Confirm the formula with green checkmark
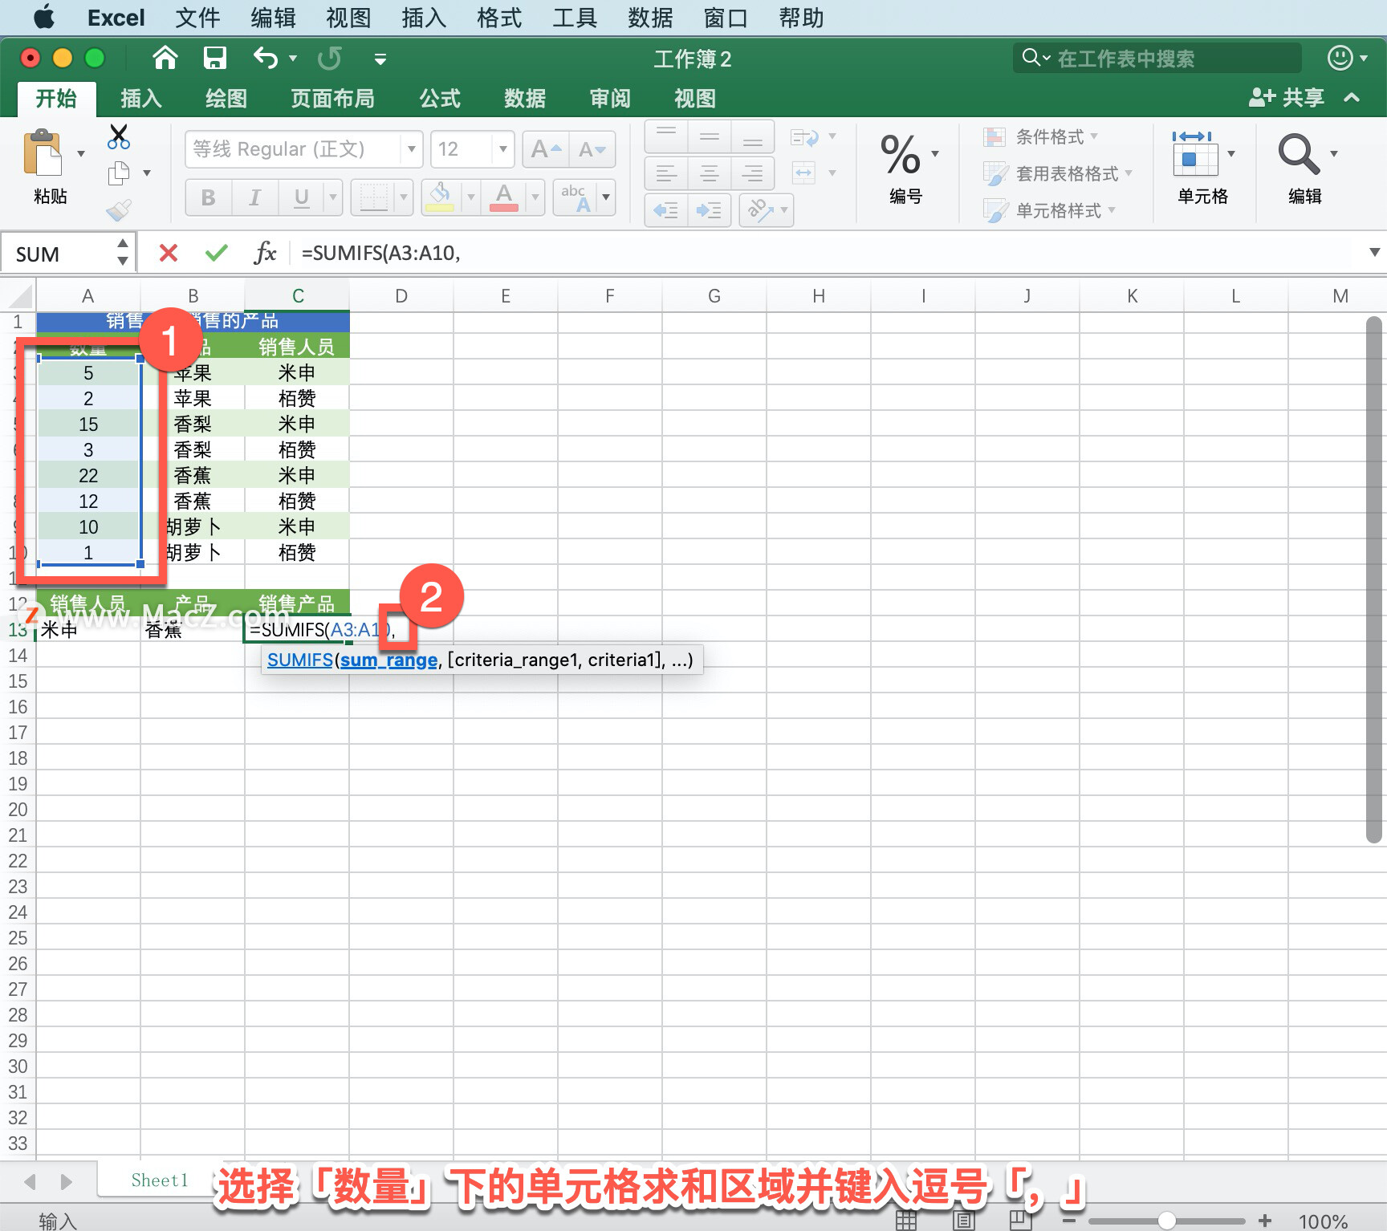 [216, 254]
